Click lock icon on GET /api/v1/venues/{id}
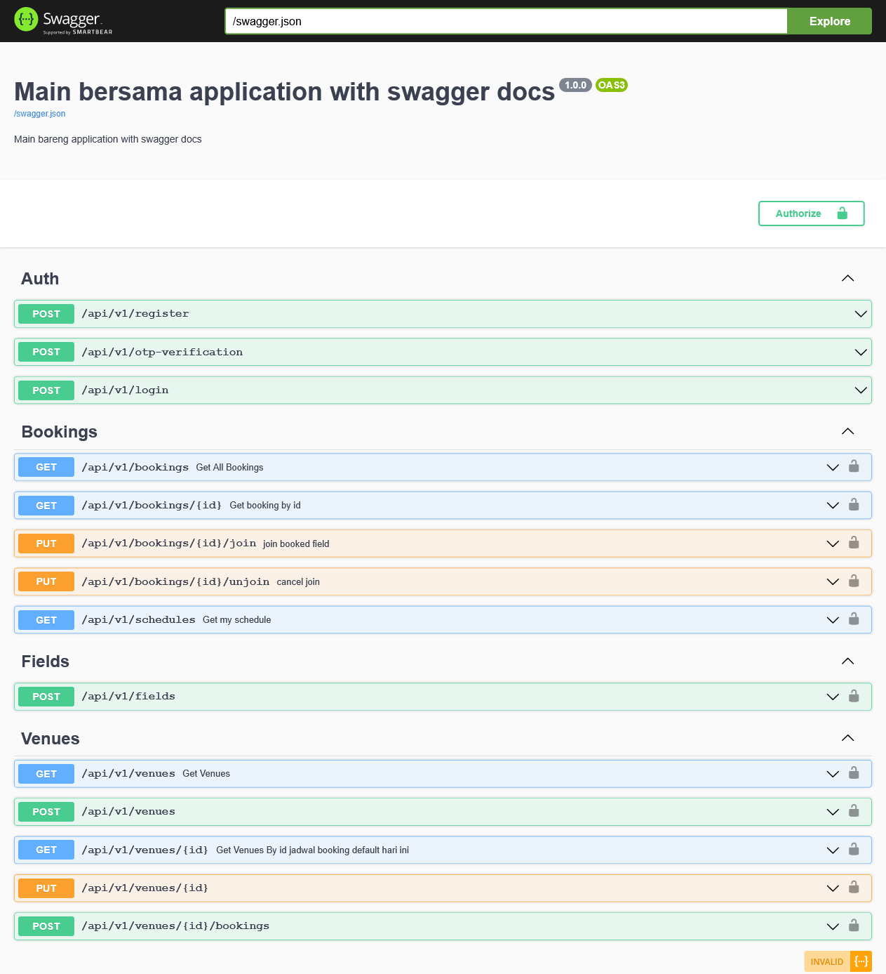 [854, 849]
